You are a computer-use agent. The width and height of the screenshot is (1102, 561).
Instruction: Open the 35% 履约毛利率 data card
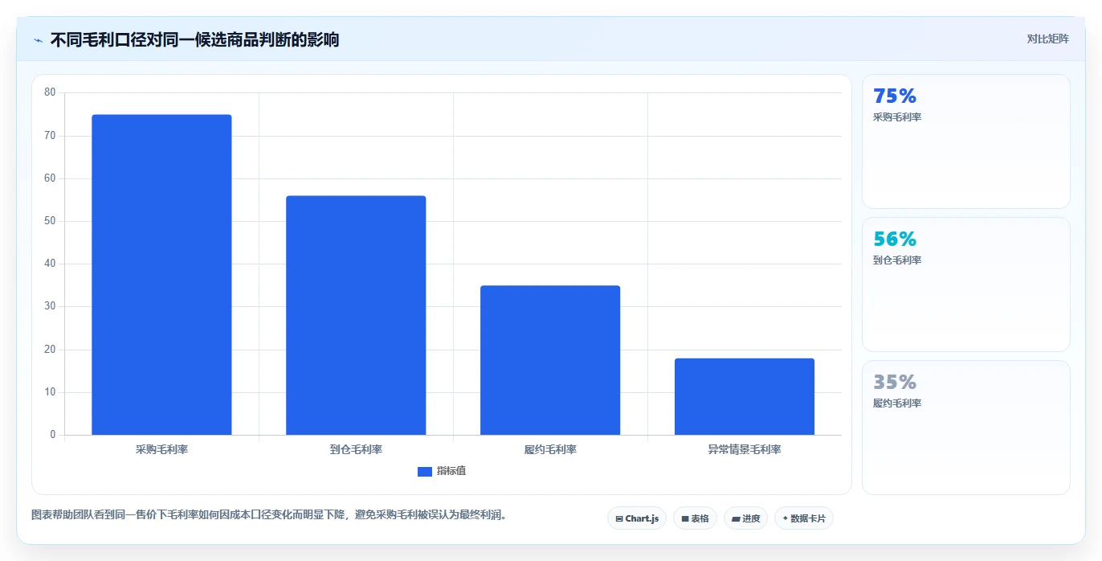coord(965,428)
